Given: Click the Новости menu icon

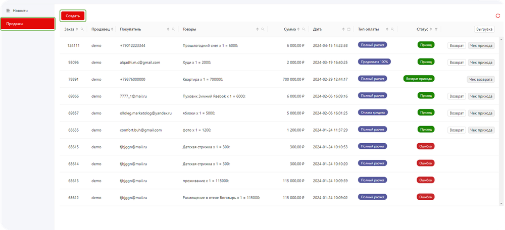Looking at the screenshot, I should (8, 11).
